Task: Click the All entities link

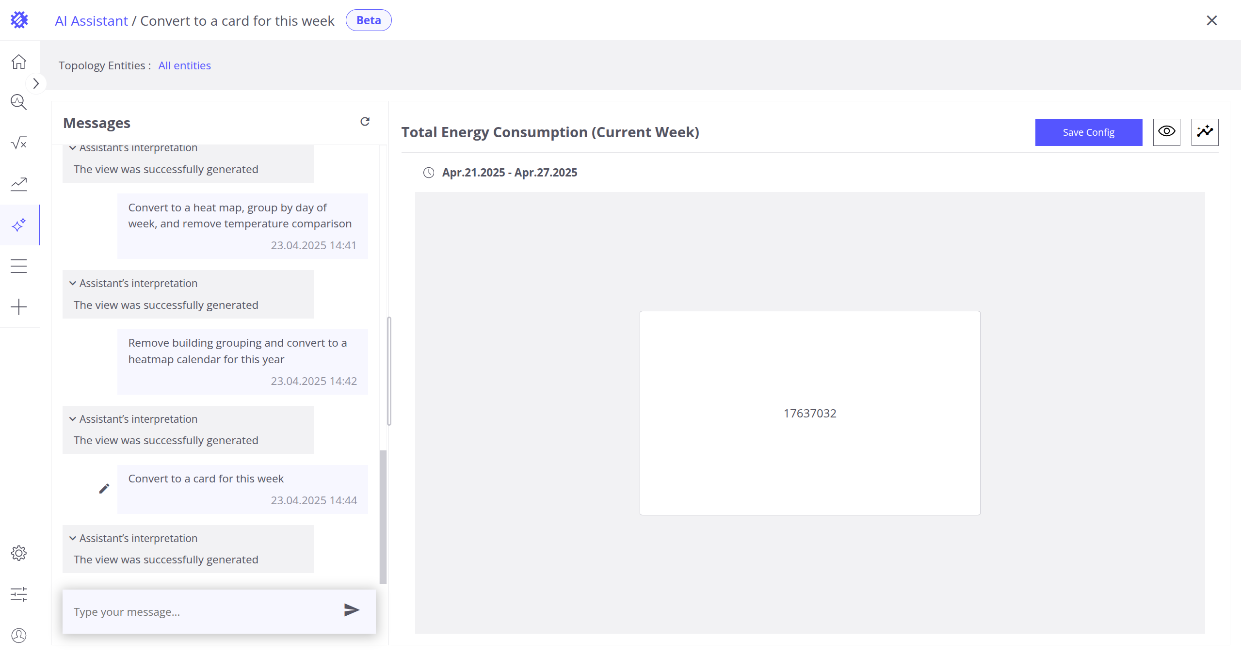Action: coord(184,65)
